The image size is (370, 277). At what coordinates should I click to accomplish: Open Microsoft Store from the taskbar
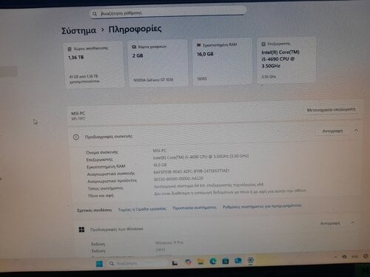click(x=225, y=261)
